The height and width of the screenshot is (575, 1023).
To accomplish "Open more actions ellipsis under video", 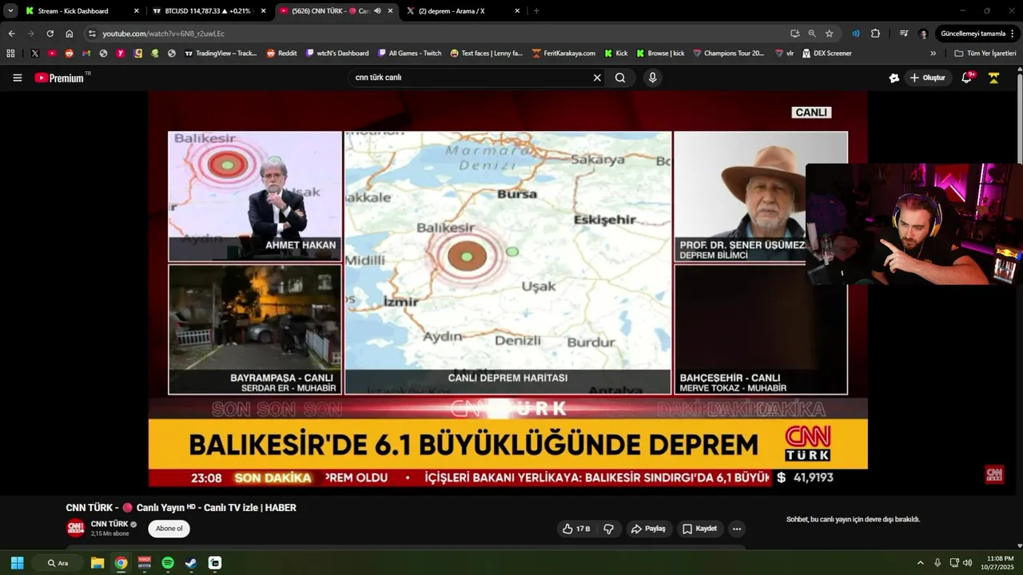I will tap(737, 529).
